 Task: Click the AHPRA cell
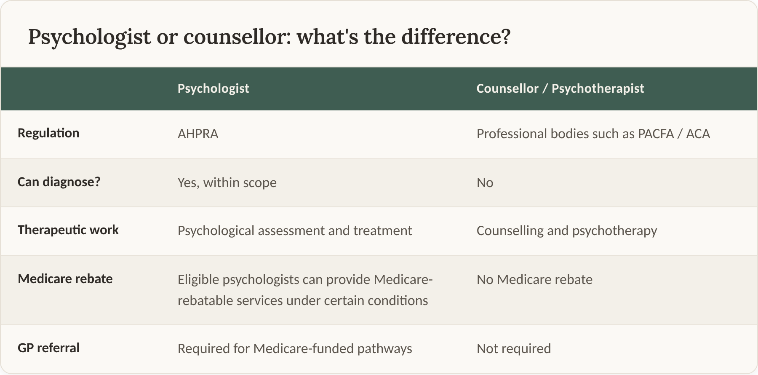pos(198,134)
